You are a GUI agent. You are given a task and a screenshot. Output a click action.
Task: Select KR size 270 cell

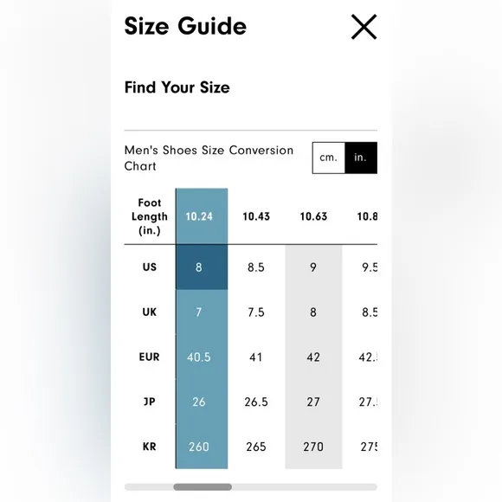point(313,447)
